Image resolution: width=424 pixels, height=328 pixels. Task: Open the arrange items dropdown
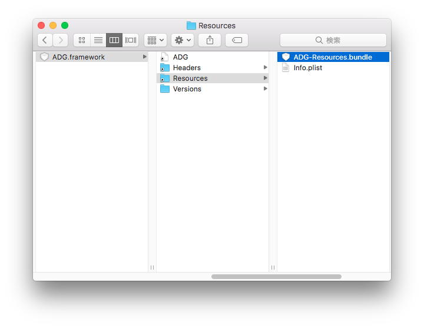tap(155, 40)
